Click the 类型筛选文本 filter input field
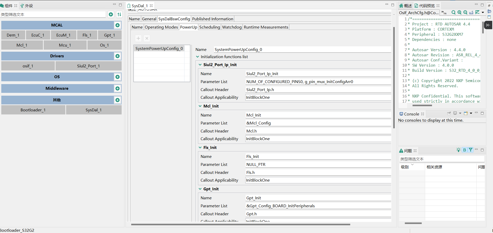This screenshot has width=493, height=233. point(53,14)
